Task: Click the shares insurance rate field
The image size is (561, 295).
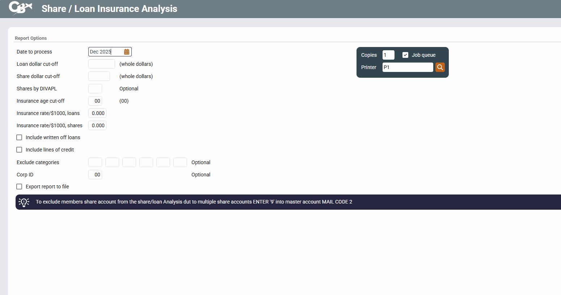Action: pyautogui.click(x=97, y=125)
